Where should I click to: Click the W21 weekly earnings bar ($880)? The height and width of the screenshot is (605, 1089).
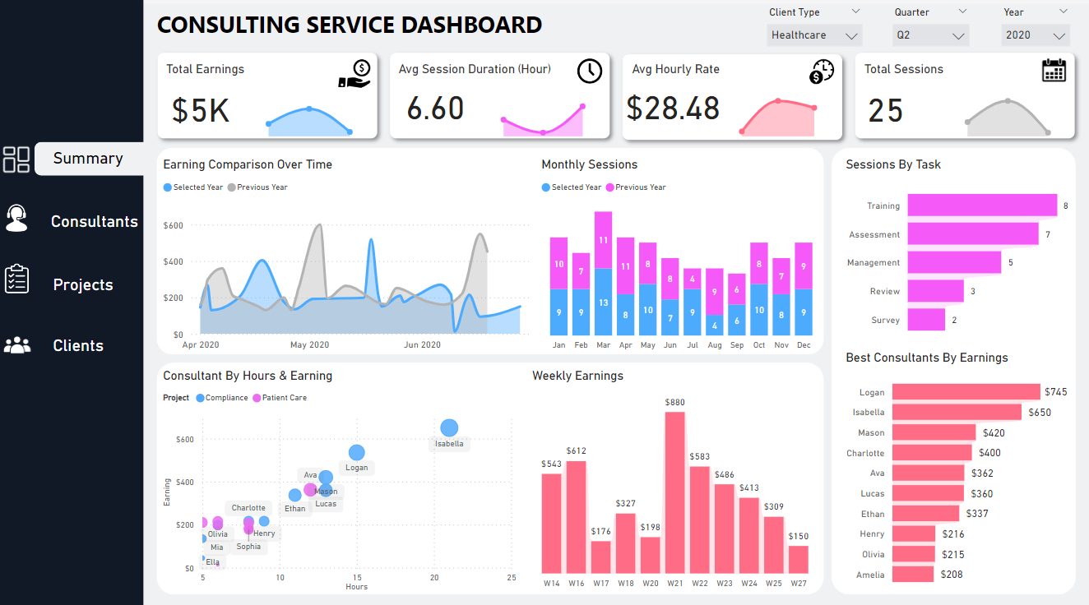pyautogui.click(x=674, y=492)
